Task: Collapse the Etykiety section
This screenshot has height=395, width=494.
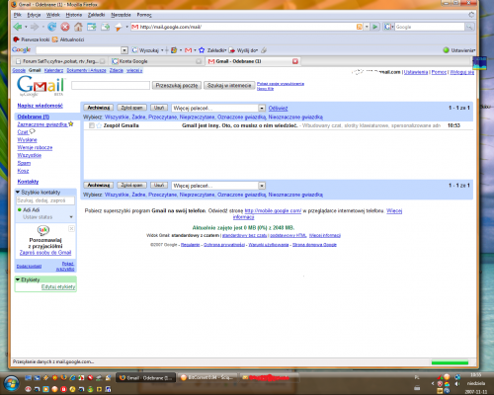Action: [x=18, y=279]
